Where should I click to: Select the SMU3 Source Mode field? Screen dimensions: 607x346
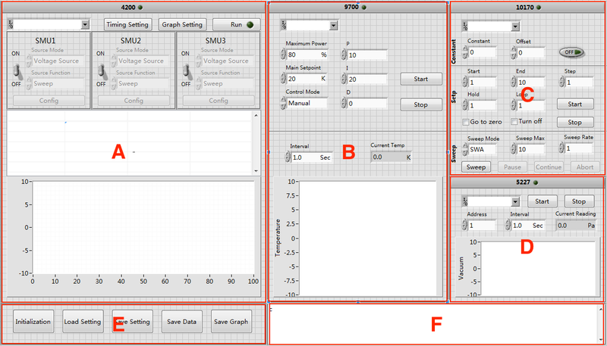point(228,61)
